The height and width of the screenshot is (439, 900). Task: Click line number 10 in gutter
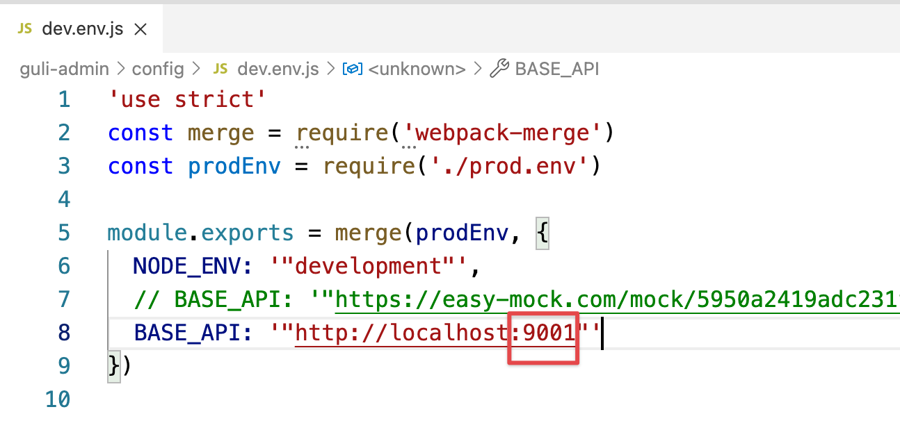pyautogui.click(x=58, y=399)
